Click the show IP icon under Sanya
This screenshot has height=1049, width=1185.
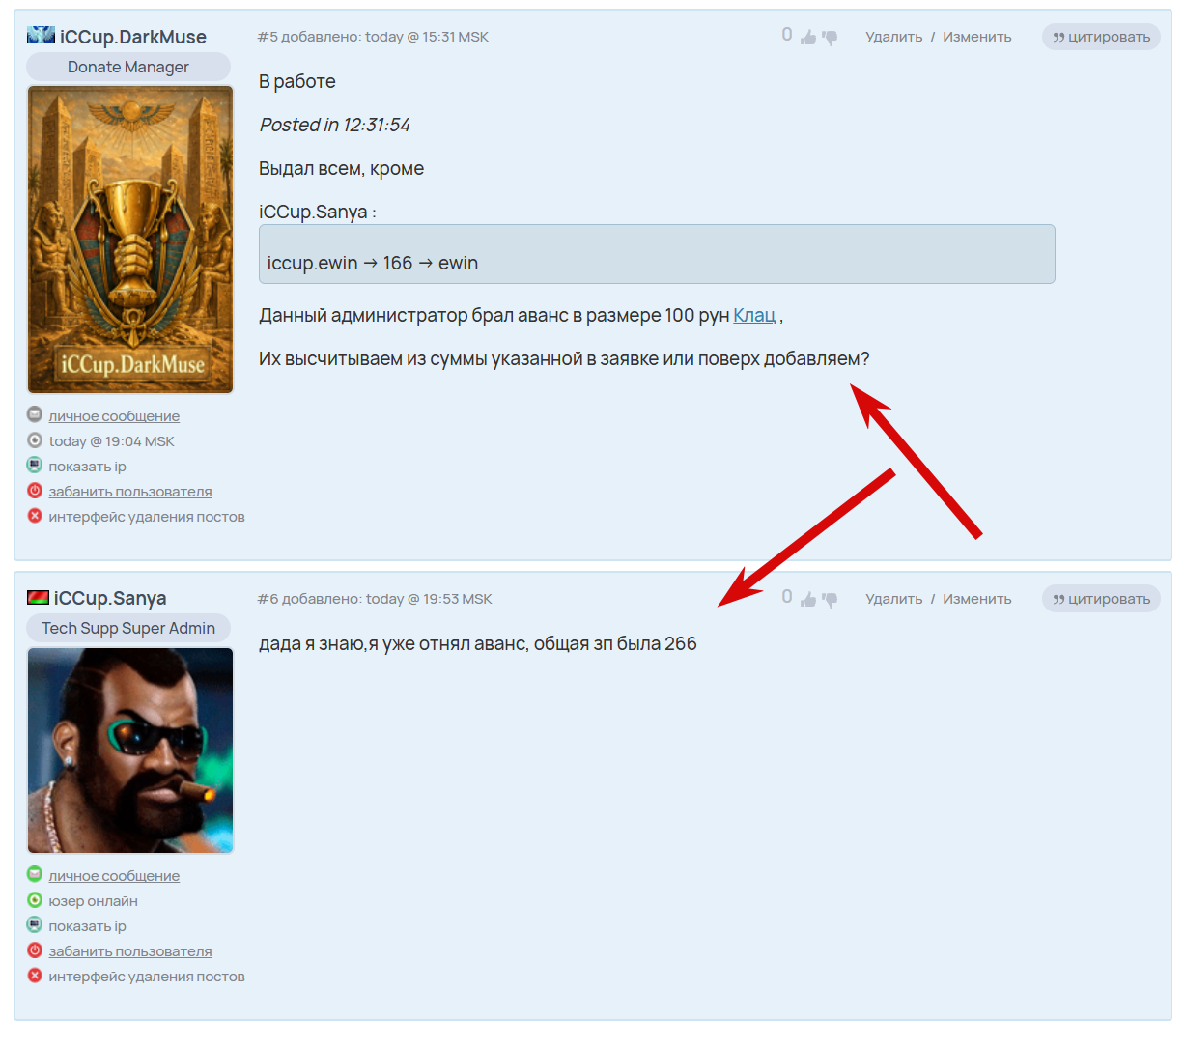35,925
